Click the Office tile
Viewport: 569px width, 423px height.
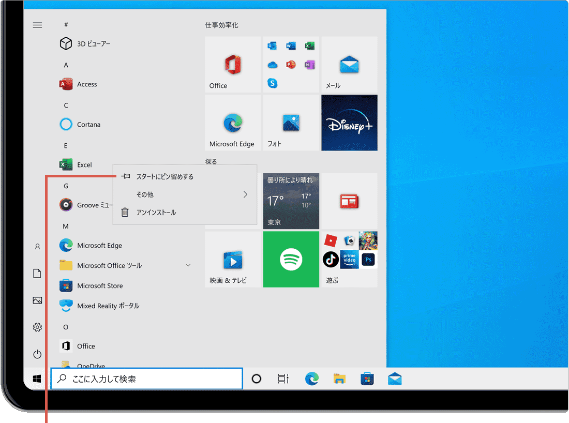233,65
